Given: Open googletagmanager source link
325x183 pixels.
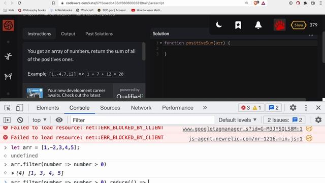Looking at the screenshot, I should click(x=242, y=129).
